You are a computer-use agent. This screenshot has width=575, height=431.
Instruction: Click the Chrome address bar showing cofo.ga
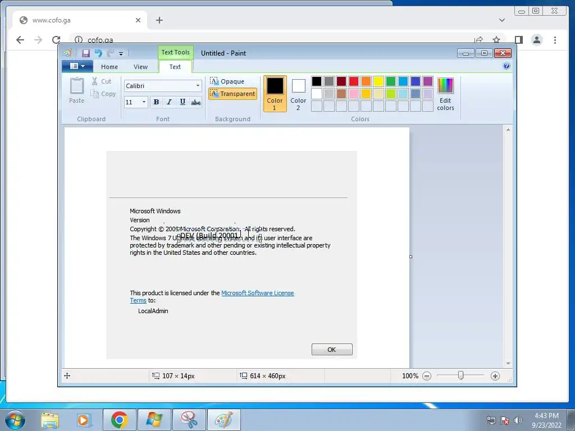coord(271,40)
